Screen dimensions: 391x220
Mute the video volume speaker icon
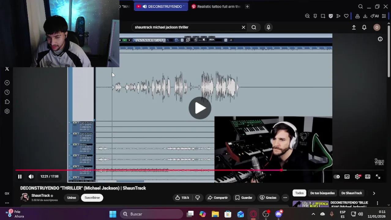click(x=31, y=177)
